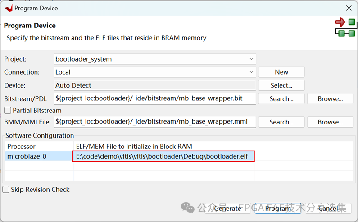
Task: Click the Vitis logo icon in title bar
Action: point(8,8)
